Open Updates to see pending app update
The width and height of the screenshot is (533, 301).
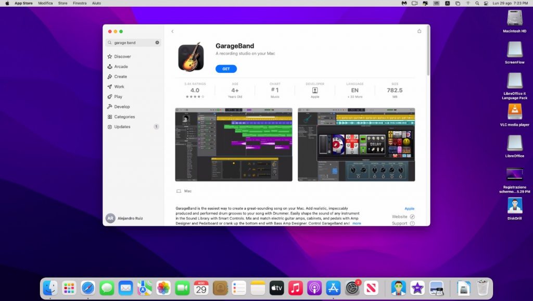(x=120, y=127)
